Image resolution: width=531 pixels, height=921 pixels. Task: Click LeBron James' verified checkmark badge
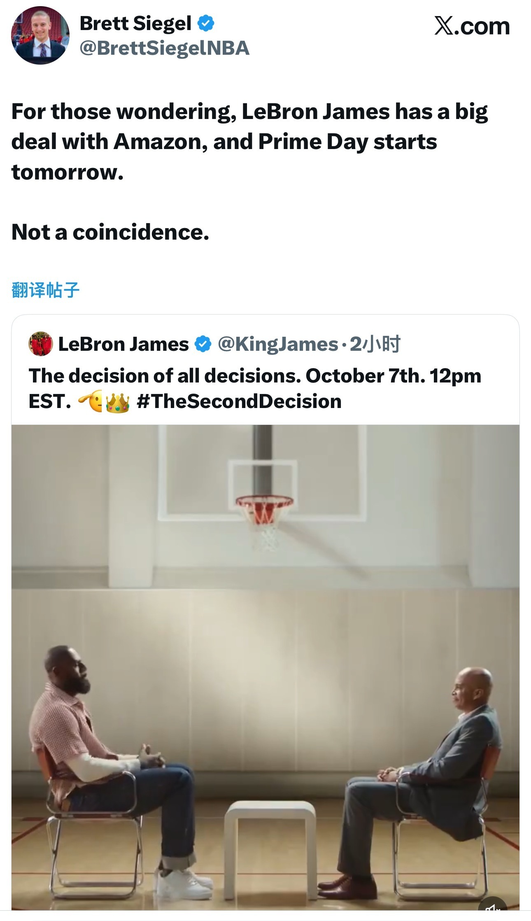(x=203, y=344)
